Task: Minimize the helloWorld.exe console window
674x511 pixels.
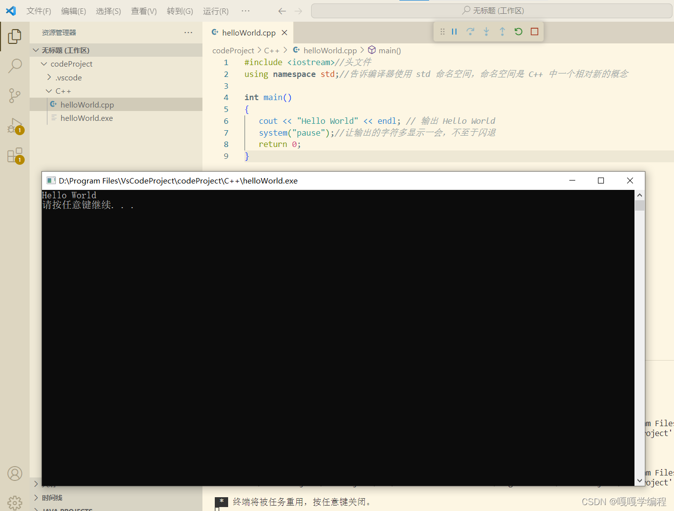Action: pyautogui.click(x=572, y=181)
